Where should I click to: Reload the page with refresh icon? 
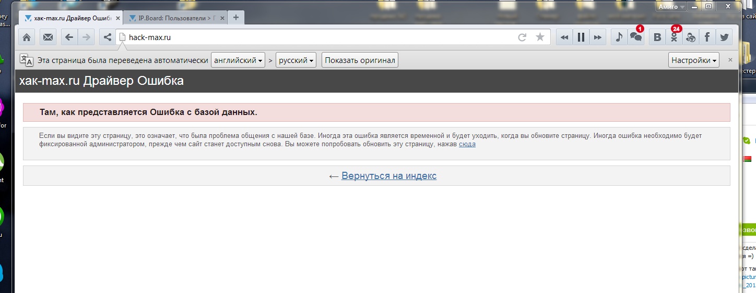click(x=522, y=37)
